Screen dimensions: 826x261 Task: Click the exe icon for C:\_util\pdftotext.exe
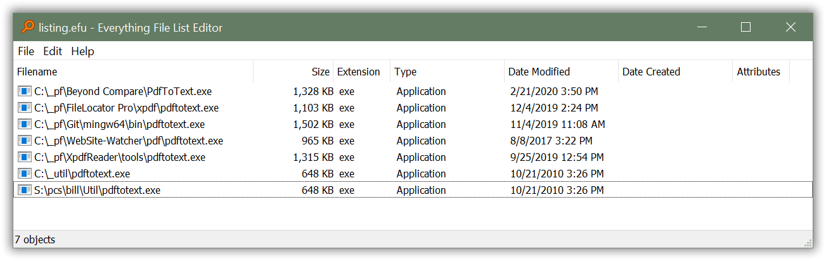(x=25, y=174)
